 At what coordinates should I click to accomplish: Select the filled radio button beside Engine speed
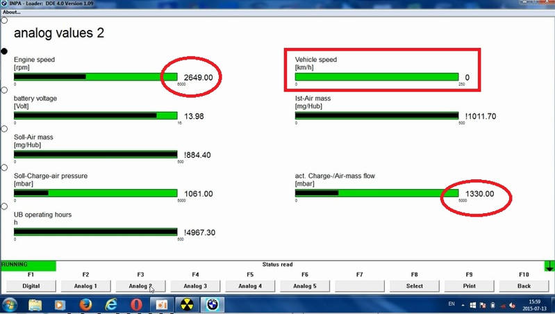(x=4, y=51)
